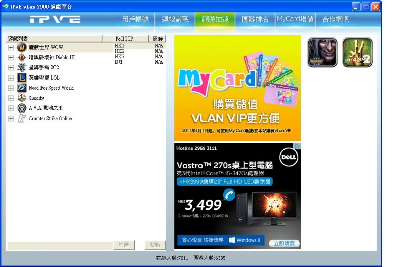Expand the Counter Strike Online node

pyautogui.click(x=11, y=119)
